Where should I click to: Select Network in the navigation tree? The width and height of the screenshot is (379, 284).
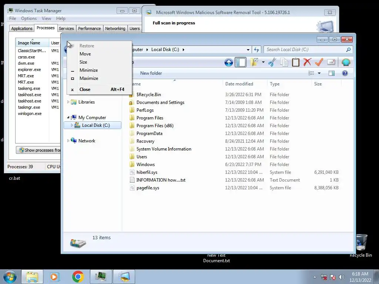pos(87,141)
